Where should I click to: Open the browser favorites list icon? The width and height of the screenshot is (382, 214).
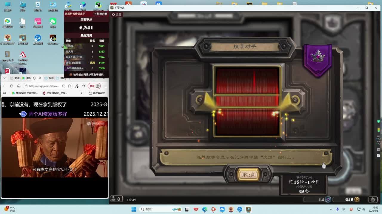(84, 86)
